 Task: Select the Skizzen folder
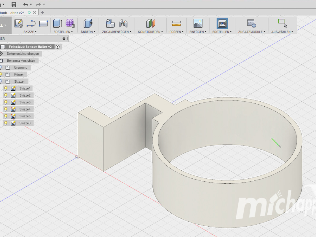20,81
